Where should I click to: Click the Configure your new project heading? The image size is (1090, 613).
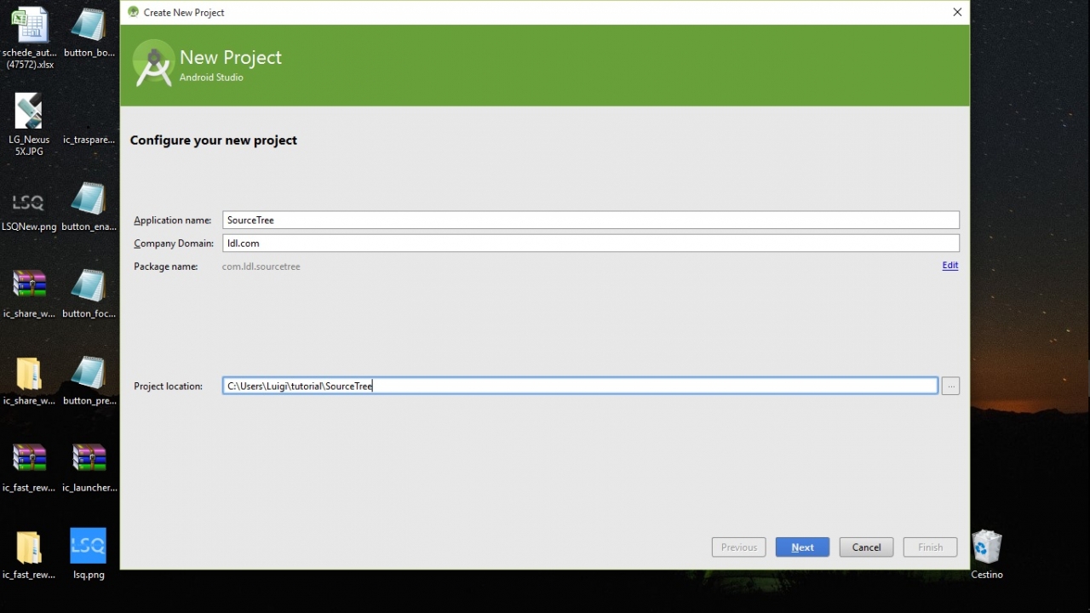point(213,140)
